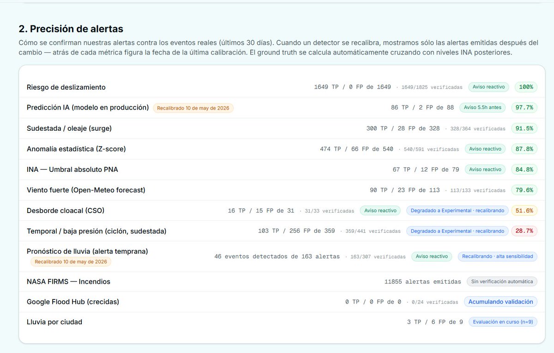
Task: Select 'Google Flood Hub (crecidas)' row label
Action: [73, 302]
